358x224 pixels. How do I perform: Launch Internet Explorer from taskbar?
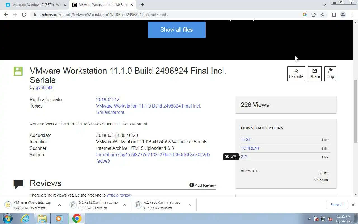coord(25,218)
